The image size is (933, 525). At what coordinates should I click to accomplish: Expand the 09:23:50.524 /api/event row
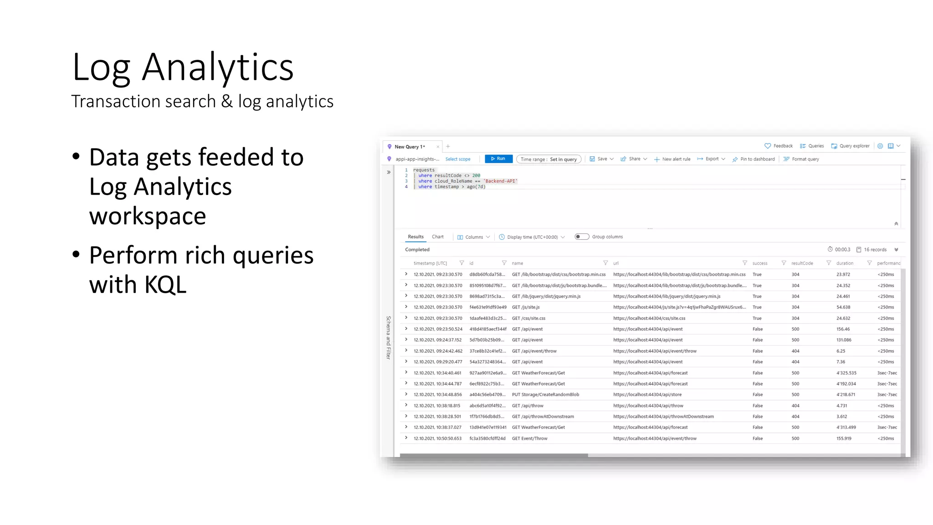click(406, 329)
